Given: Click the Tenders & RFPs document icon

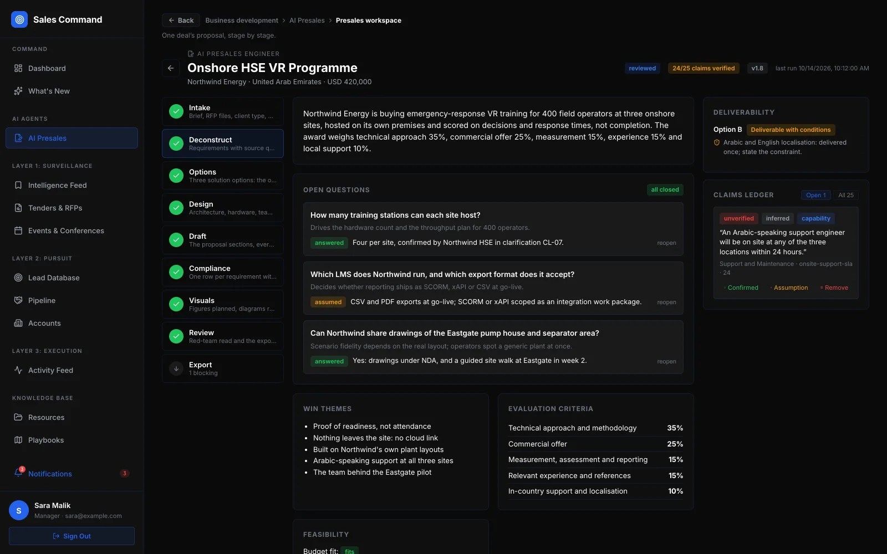Looking at the screenshot, I should pyautogui.click(x=18, y=208).
